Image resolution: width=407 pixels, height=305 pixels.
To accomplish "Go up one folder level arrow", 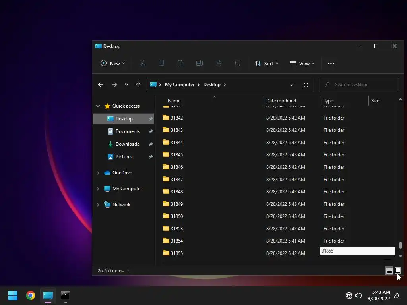I will point(138,85).
